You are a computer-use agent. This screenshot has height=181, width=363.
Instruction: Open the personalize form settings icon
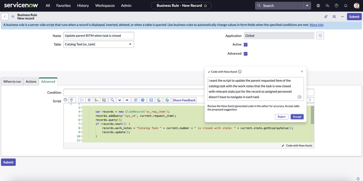point(334,17)
